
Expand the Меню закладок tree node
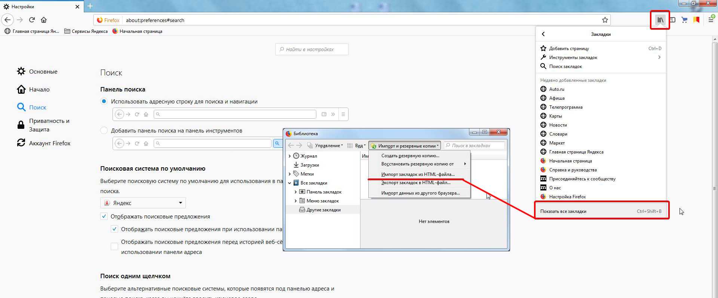tap(295, 201)
